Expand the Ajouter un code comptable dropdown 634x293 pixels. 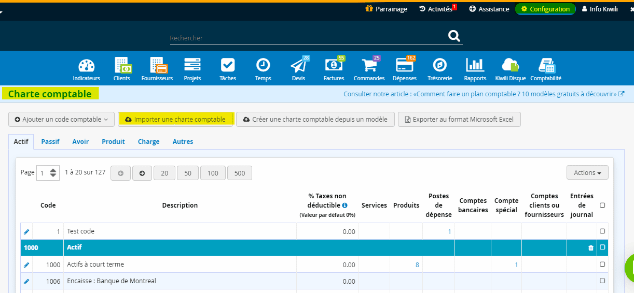click(61, 120)
